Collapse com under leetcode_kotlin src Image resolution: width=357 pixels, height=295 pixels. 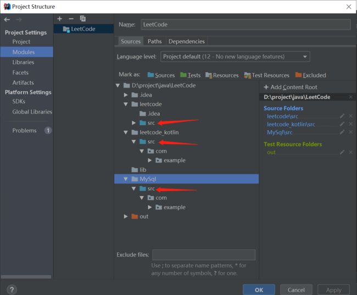click(x=142, y=151)
